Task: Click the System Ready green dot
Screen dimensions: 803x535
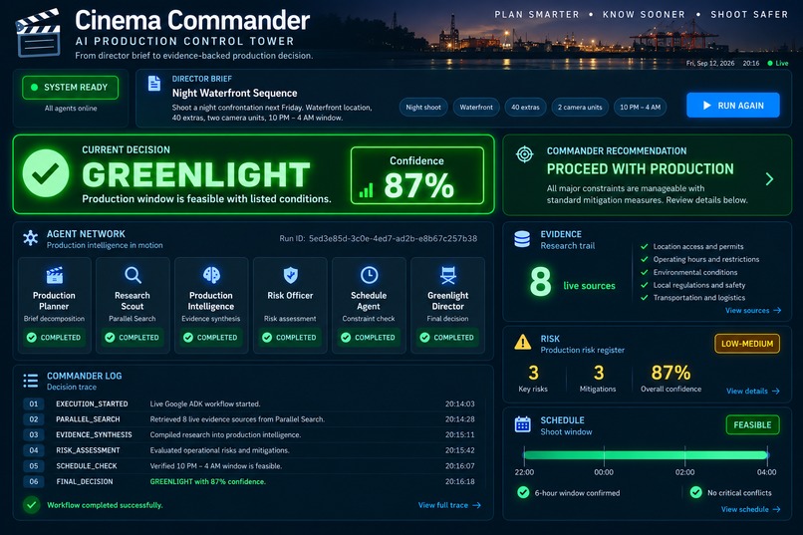Action: (x=34, y=88)
